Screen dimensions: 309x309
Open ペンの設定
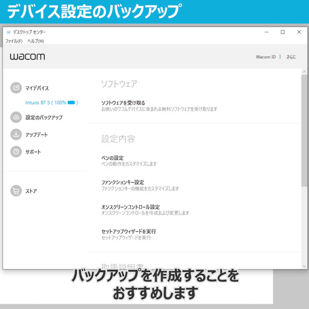112,158
